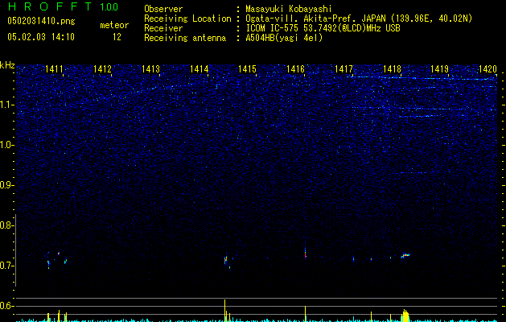Click the bright meteor echo after 1418
The image size is (506, 322).
coord(405,255)
